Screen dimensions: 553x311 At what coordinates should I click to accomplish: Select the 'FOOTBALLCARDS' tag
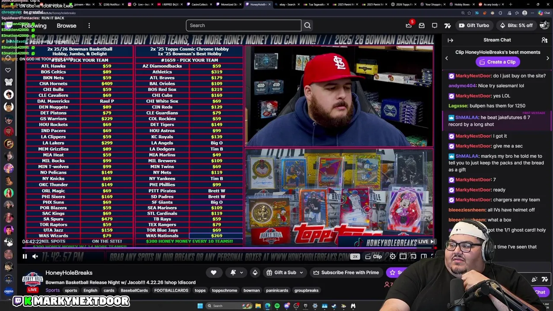[171, 291]
